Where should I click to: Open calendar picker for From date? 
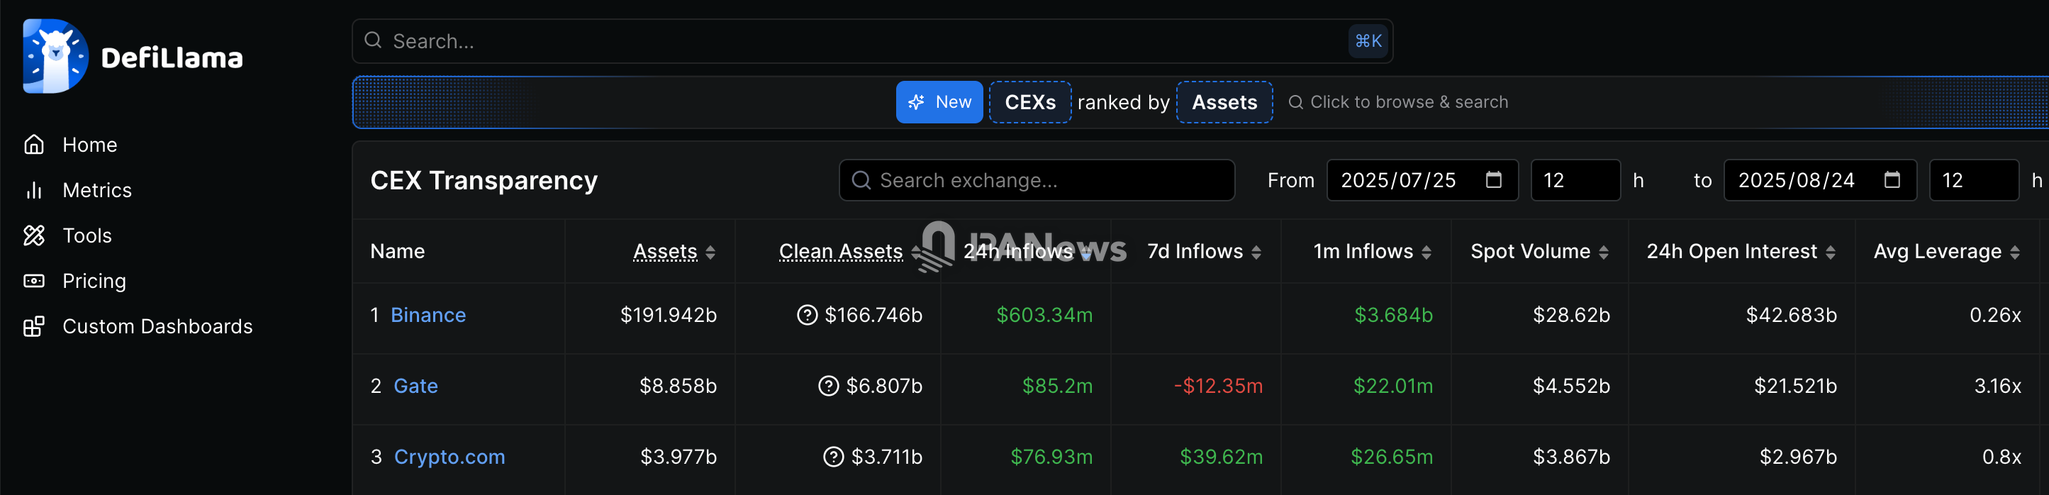(x=1494, y=180)
